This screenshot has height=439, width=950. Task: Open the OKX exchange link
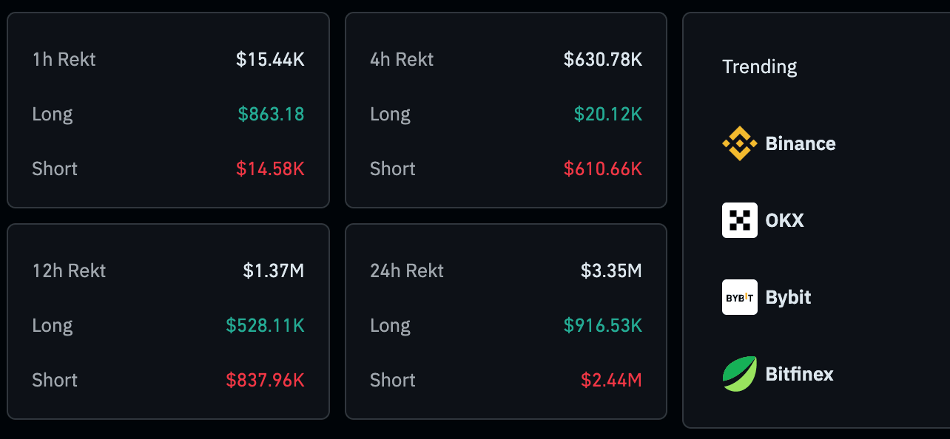(x=784, y=220)
